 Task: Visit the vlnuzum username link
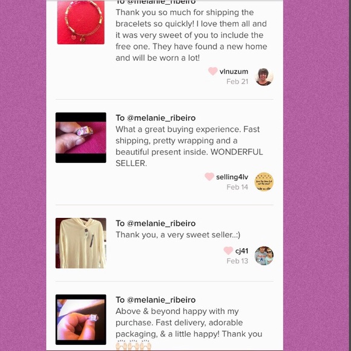pos(234,71)
